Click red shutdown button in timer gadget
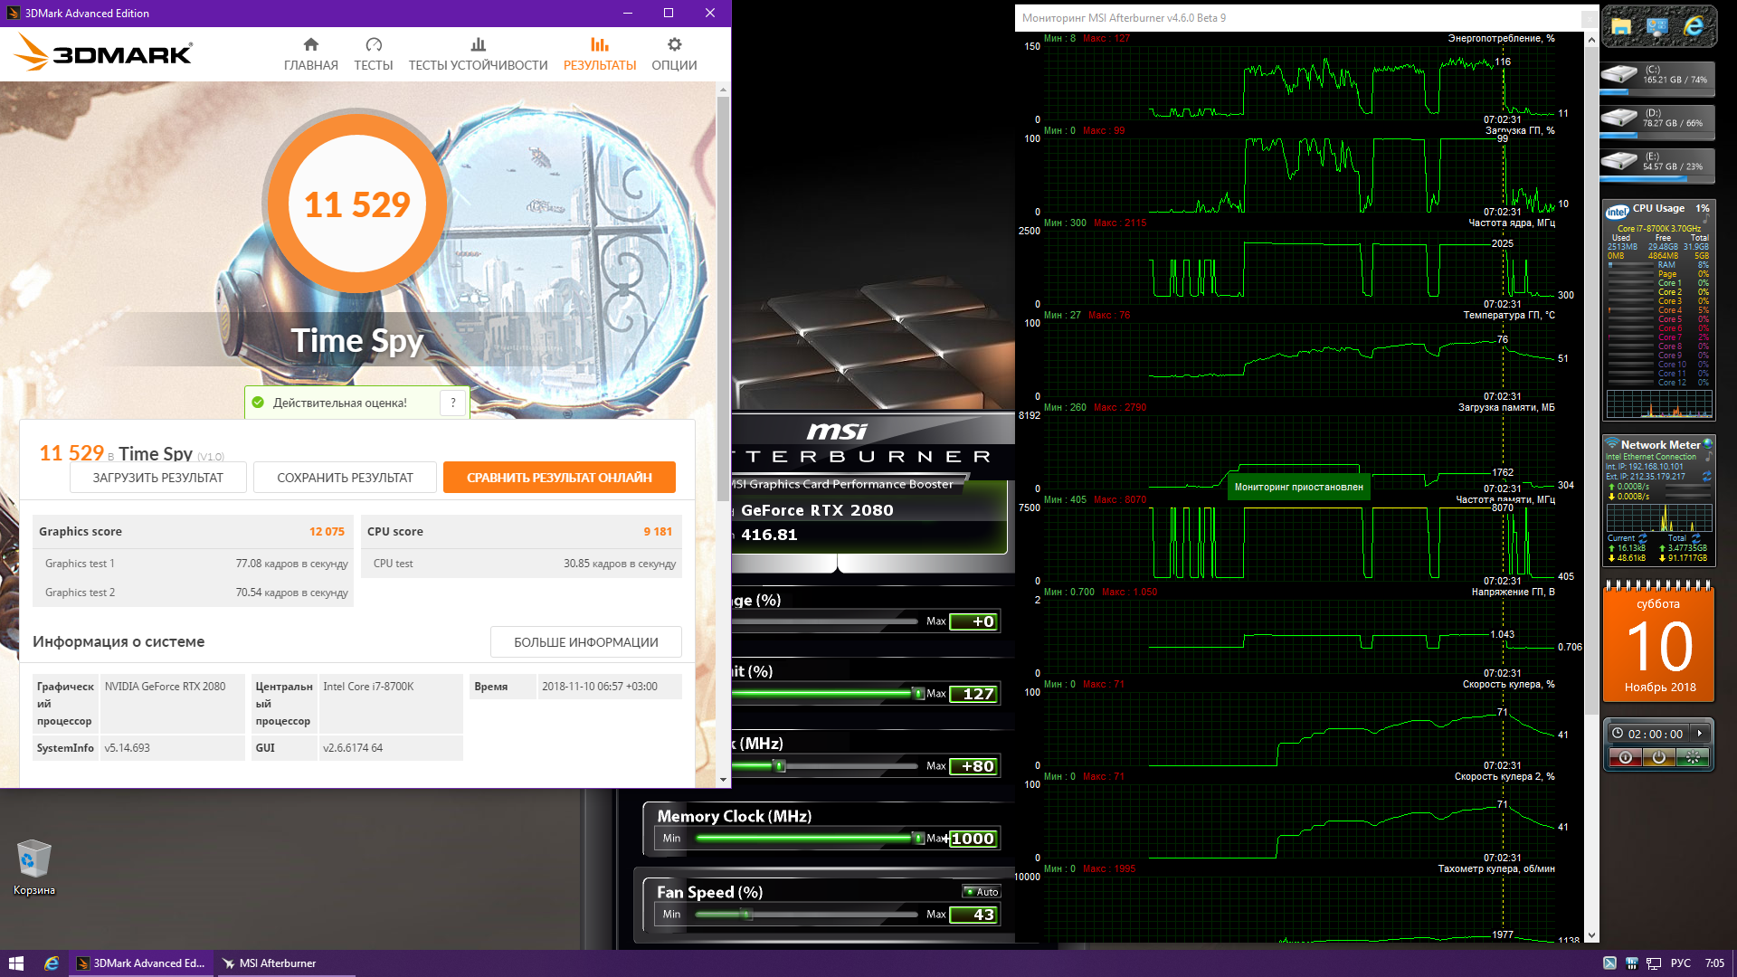This screenshot has height=977, width=1737. (x=1625, y=757)
